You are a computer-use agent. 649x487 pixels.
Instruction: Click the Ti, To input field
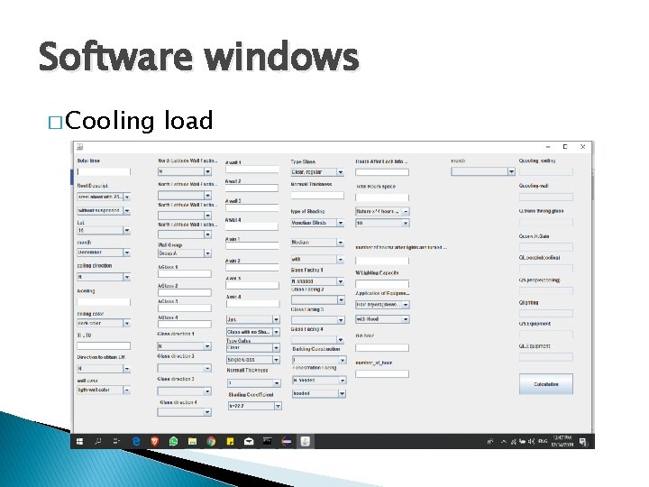104,345
